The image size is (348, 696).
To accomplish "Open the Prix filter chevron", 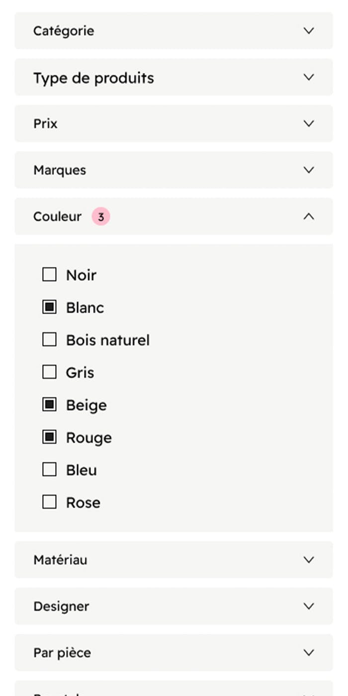I will [309, 124].
